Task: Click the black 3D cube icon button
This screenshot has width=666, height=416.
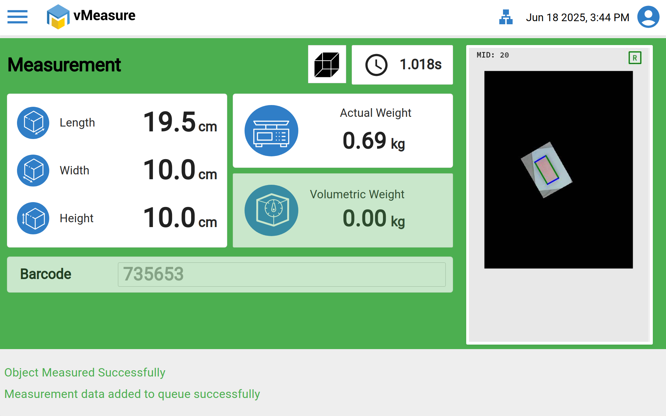Action: [x=327, y=64]
